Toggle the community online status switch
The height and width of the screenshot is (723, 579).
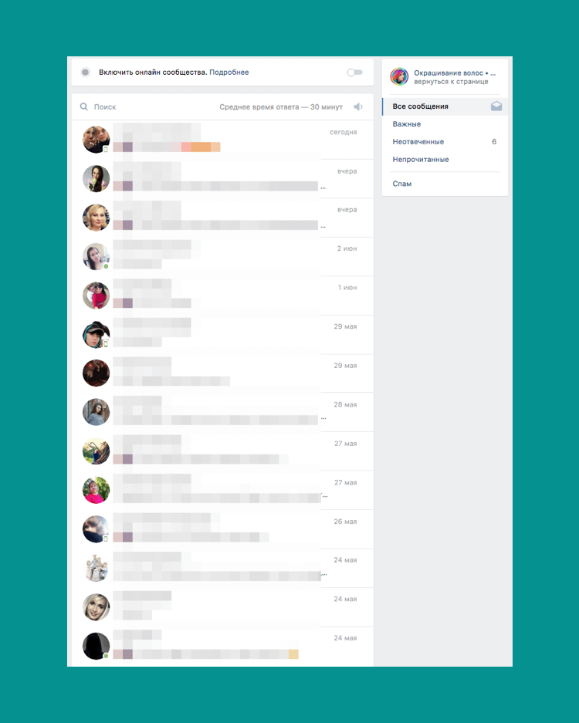[354, 73]
